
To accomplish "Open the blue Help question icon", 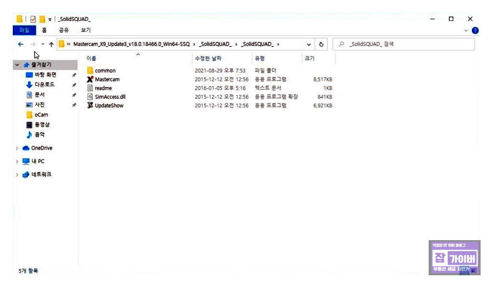I will pos(475,31).
